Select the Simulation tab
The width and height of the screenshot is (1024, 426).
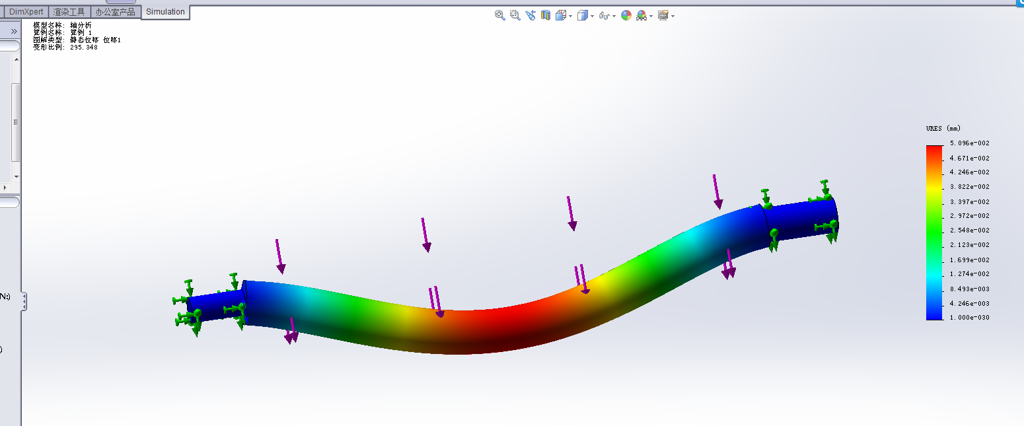(165, 12)
